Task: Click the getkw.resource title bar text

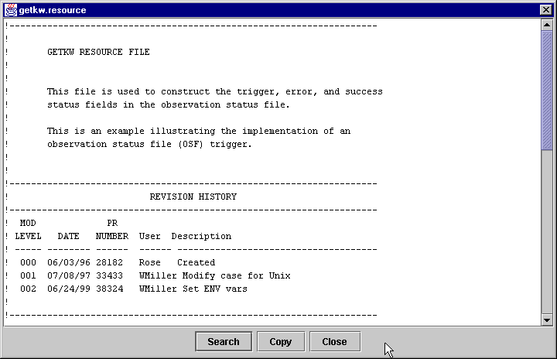Action: 53,10
